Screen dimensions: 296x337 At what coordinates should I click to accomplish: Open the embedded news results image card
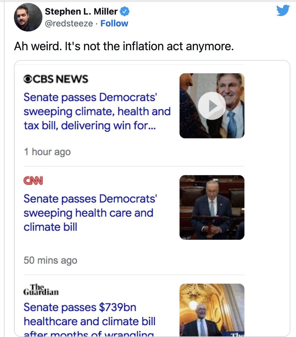click(152, 199)
